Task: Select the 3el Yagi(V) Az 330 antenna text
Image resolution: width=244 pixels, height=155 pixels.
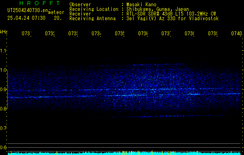Action: click(x=173, y=19)
